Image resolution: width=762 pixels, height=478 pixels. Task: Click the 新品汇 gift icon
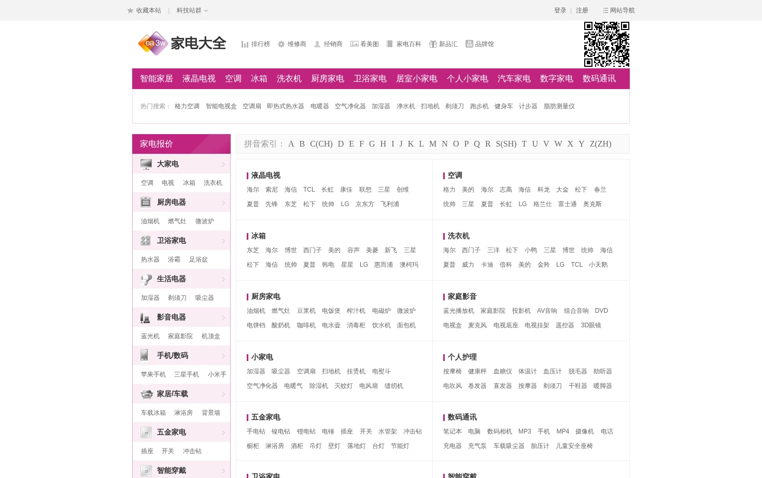click(x=433, y=44)
